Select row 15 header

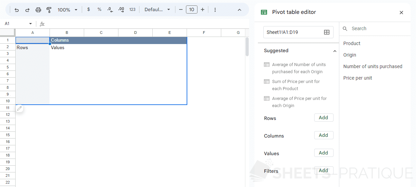[x=7, y=135]
